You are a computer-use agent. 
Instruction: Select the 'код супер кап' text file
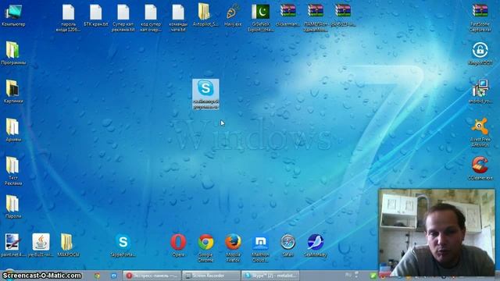pyautogui.click(x=151, y=18)
